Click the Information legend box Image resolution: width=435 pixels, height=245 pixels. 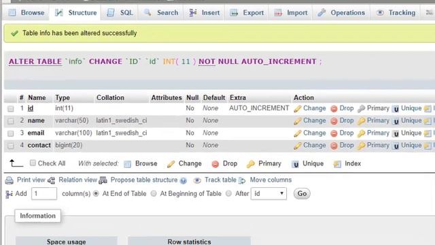38,216
